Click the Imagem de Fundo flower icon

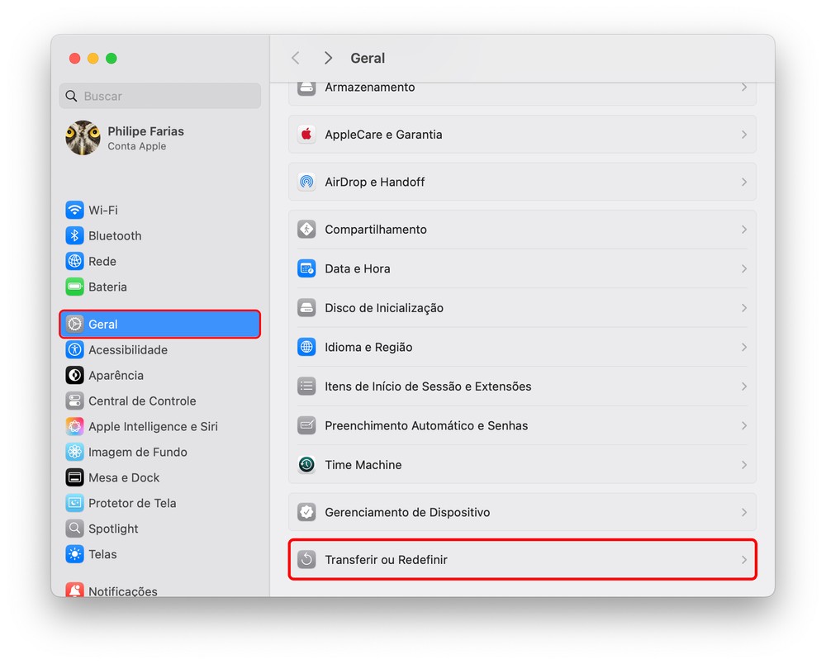(x=74, y=452)
